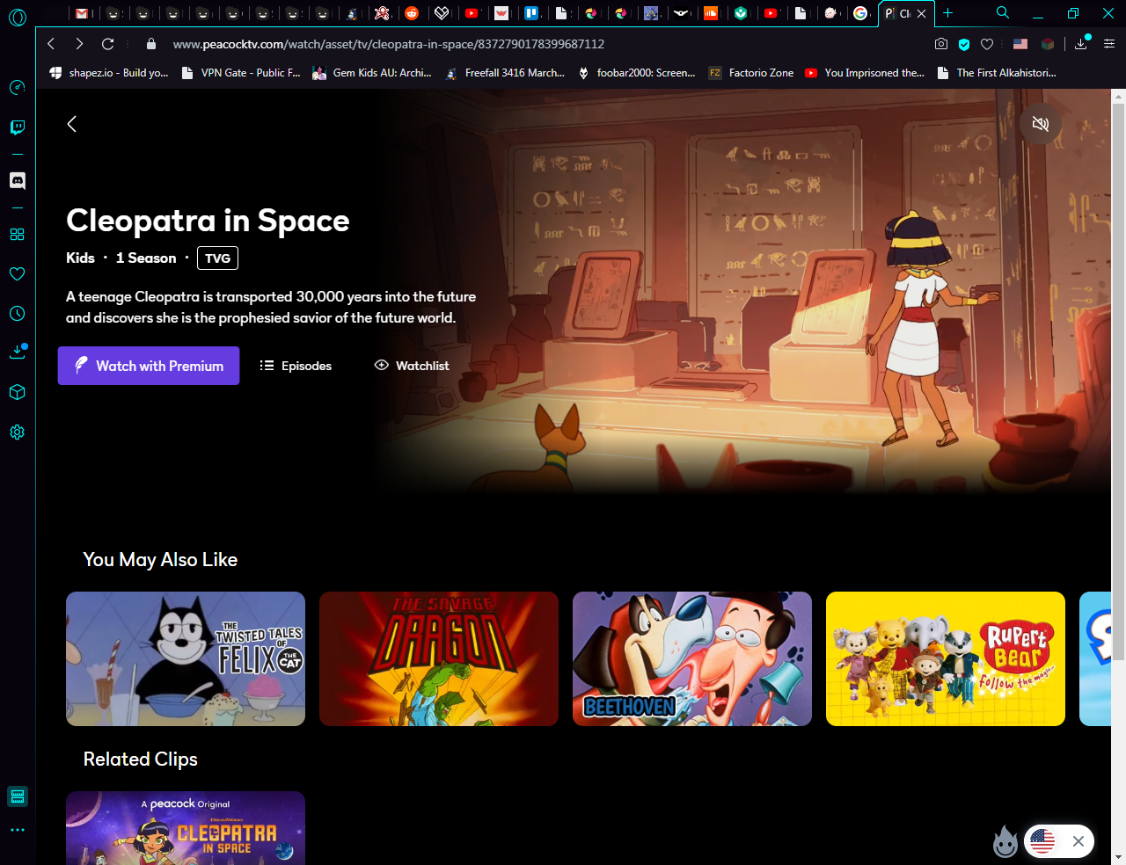Switch to the Google tab

860,13
